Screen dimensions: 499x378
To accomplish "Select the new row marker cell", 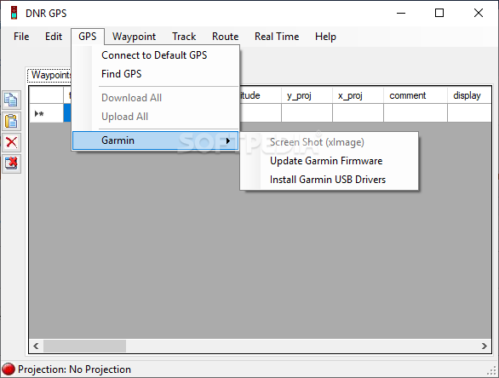I will point(47,113).
